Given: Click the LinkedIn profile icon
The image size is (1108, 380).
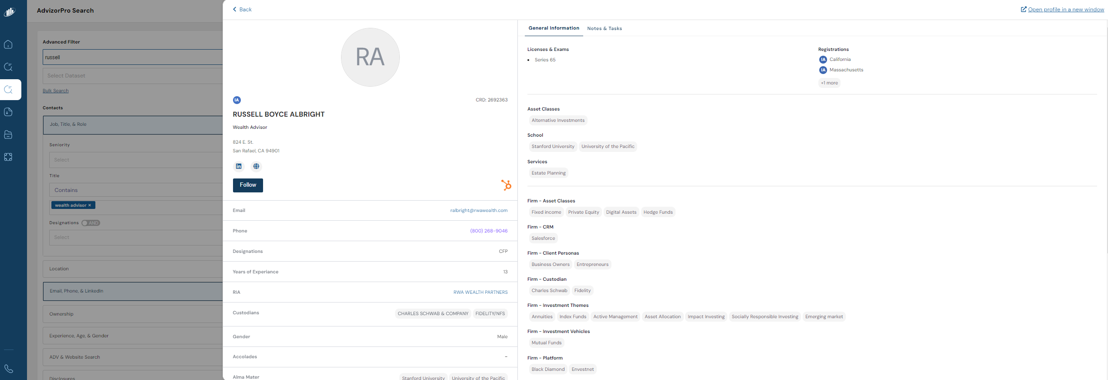Looking at the screenshot, I should click(x=239, y=166).
